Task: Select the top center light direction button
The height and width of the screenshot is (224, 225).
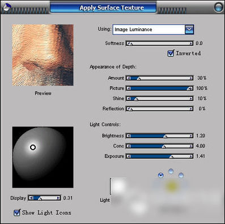Action: (x=171, y=171)
